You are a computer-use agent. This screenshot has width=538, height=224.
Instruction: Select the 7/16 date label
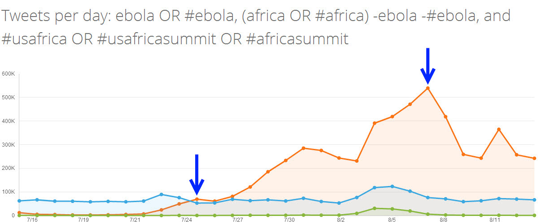pyautogui.click(x=32, y=220)
